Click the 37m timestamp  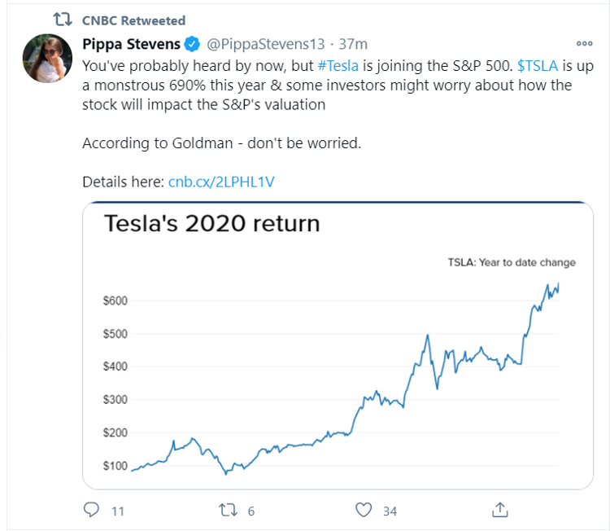click(x=352, y=43)
